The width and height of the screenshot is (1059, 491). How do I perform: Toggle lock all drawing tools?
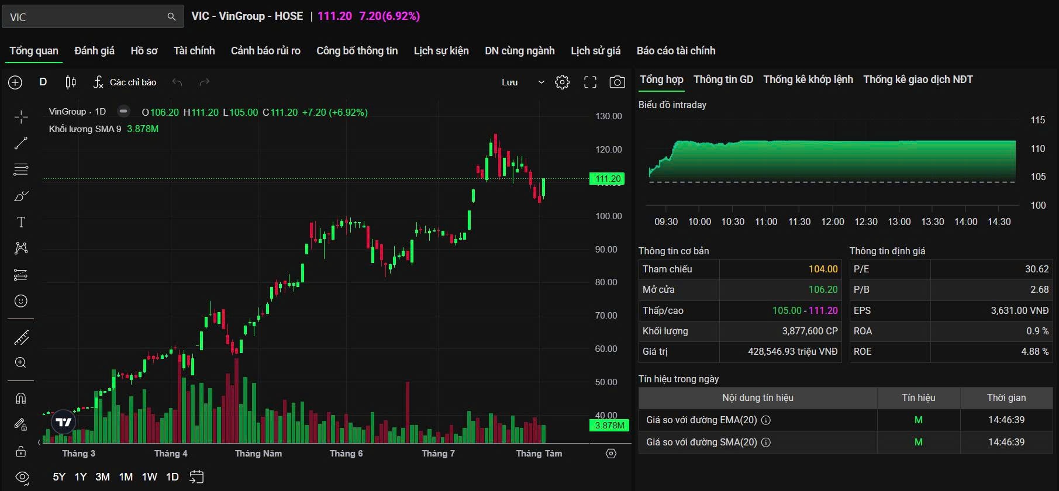click(21, 451)
